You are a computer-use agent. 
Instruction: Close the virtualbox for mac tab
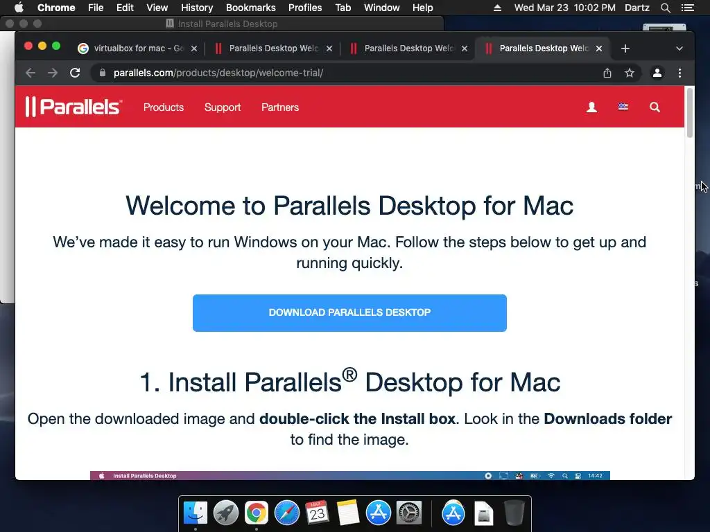[x=194, y=48]
